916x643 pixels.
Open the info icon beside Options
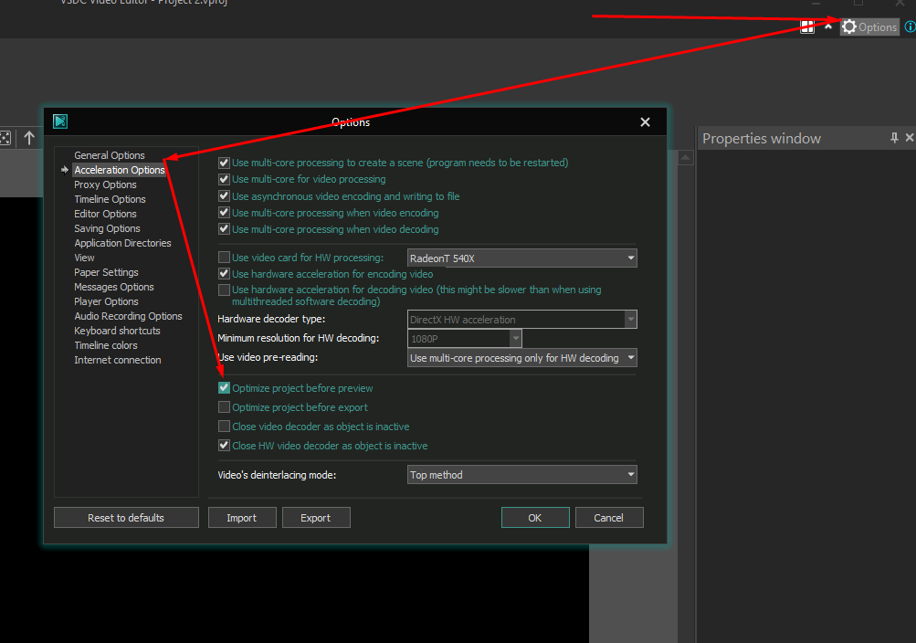[911, 26]
